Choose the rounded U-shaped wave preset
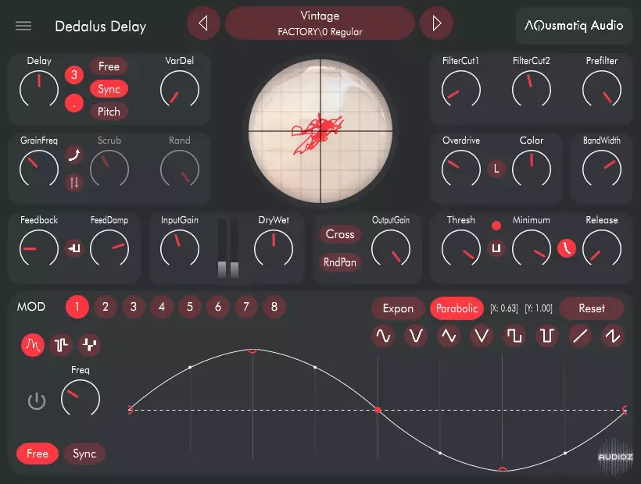641x484 pixels. 416,336
